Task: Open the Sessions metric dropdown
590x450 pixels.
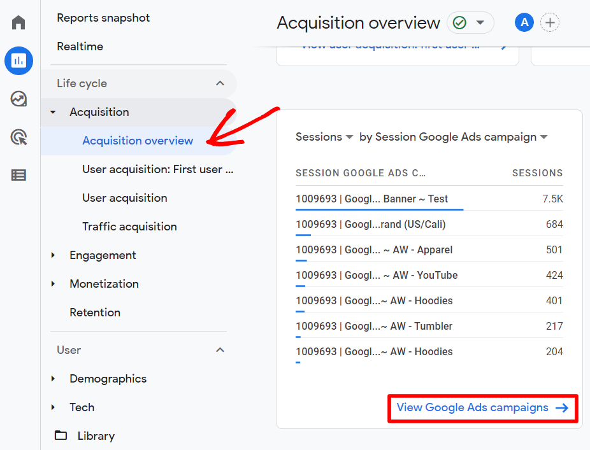Action: point(324,136)
